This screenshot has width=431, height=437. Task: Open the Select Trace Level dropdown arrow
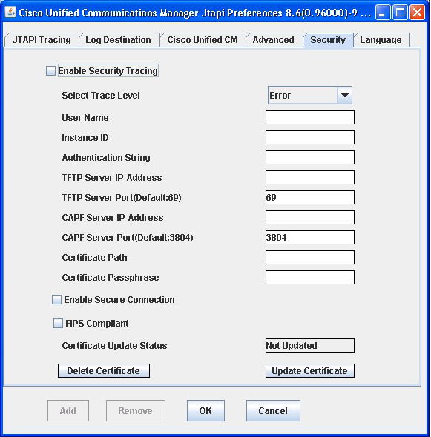click(345, 96)
